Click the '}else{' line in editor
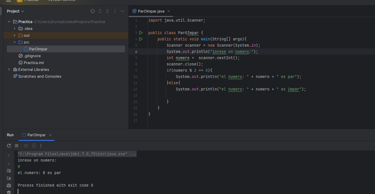The image size is (375, 194). tap(173, 83)
